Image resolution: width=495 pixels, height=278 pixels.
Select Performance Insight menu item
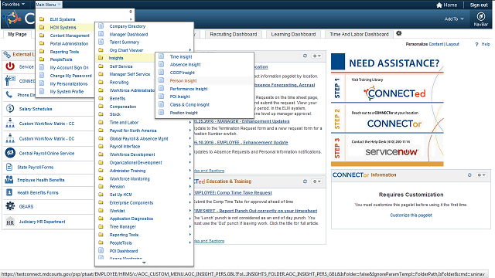(189, 89)
